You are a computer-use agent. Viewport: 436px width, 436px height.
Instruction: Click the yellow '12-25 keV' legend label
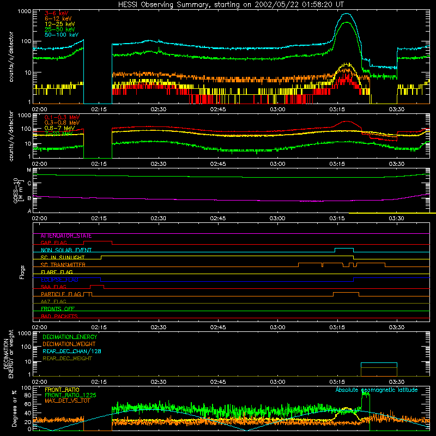(x=59, y=24)
